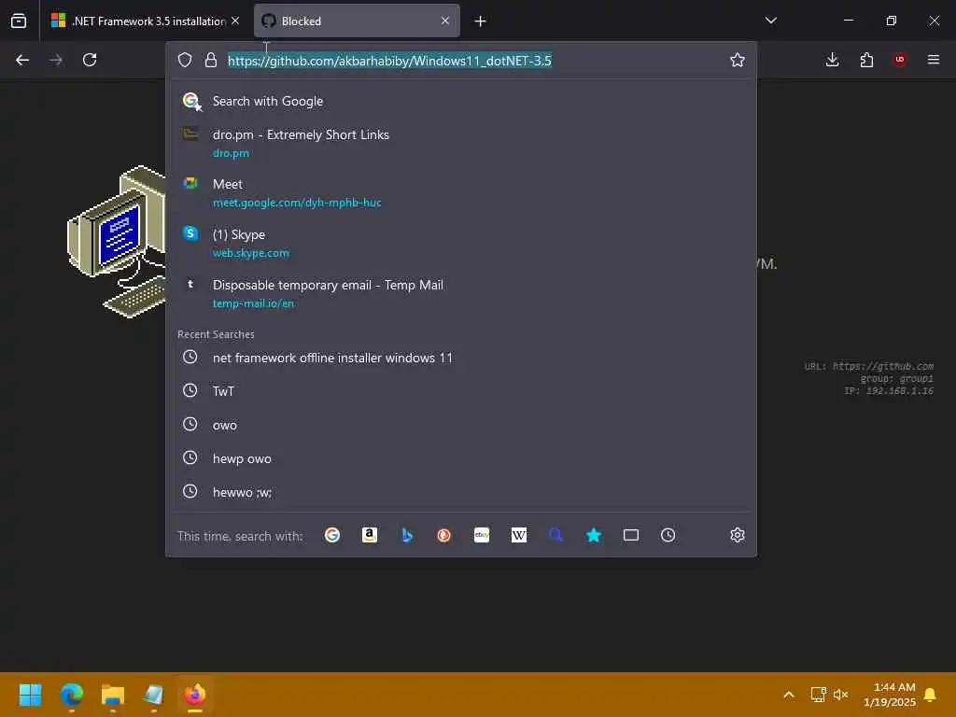The width and height of the screenshot is (956, 717).
Task: Select recent search owo
Action: point(461,425)
